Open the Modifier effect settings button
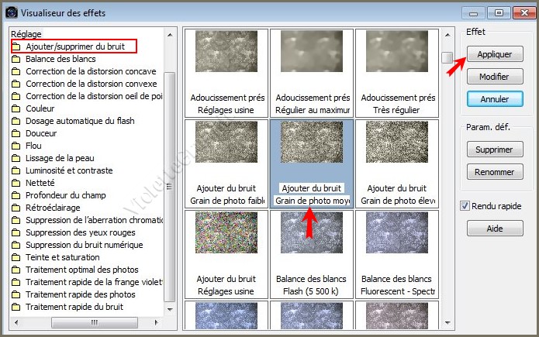 pyautogui.click(x=494, y=77)
